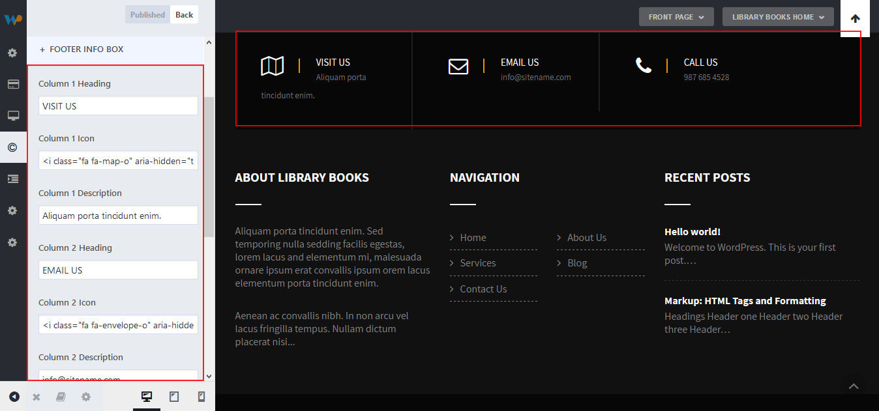Click the Column 1 Heading label
Screen dimensions: 879x411
(x=74, y=84)
